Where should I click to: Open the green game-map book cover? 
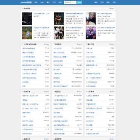[27, 33]
